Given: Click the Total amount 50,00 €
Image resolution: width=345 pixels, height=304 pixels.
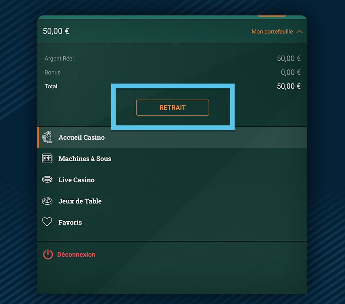Looking at the screenshot, I should tap(289, 86).
